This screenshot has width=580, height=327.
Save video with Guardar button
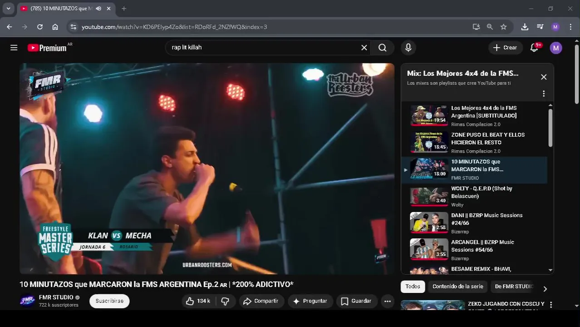[x=357, y=301]
